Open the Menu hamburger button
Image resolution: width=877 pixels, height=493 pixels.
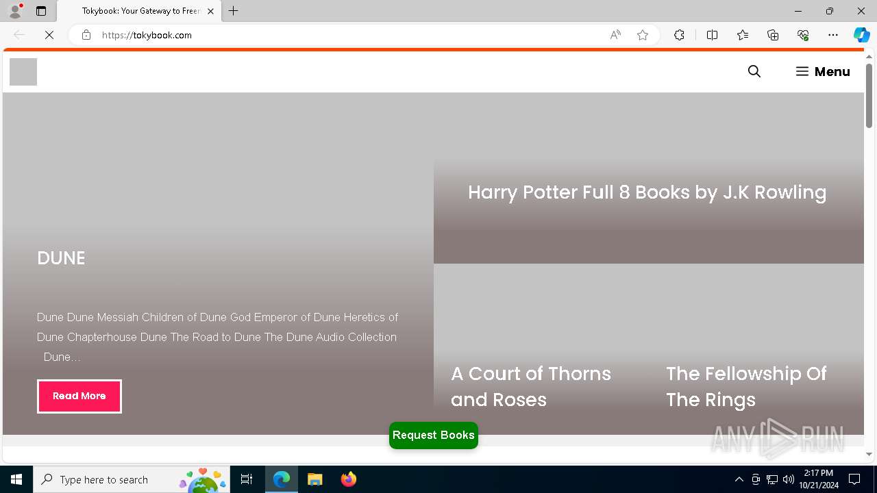point(823,71)
